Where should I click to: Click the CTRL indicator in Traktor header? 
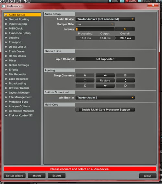pyautogui.click(x=113, y=1)
